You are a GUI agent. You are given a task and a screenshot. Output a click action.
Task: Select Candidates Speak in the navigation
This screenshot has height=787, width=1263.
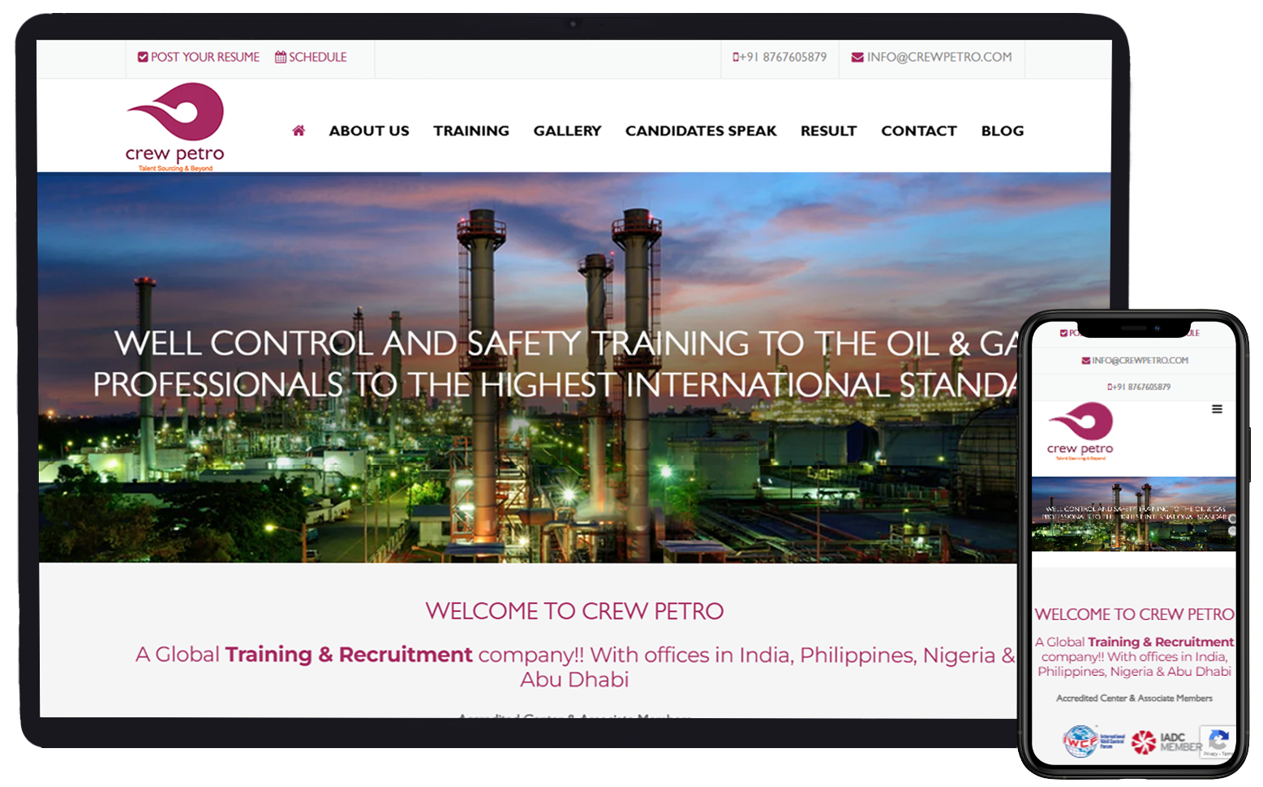click(x=700, y=130)
